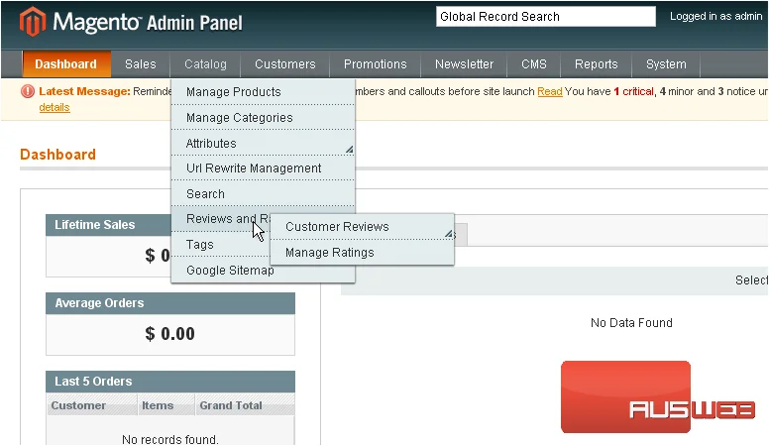Open Manage Ratings submenu item

coord(362,253)
